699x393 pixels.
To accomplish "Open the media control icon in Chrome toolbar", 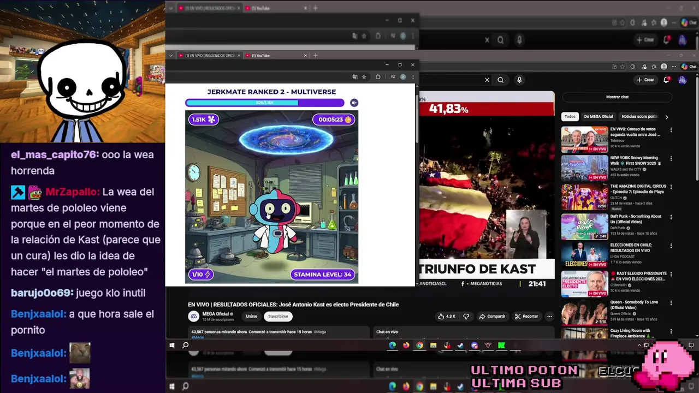I will tap(392, 77).
